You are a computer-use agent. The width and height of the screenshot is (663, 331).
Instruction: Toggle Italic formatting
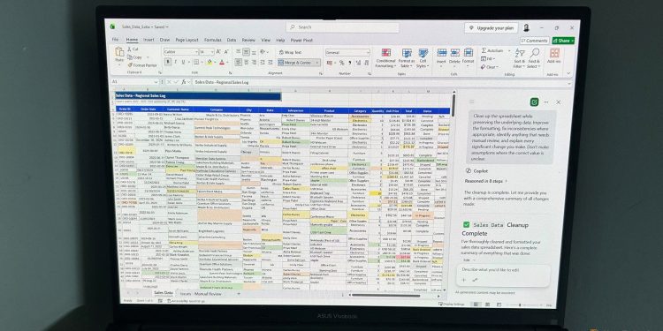176,62
